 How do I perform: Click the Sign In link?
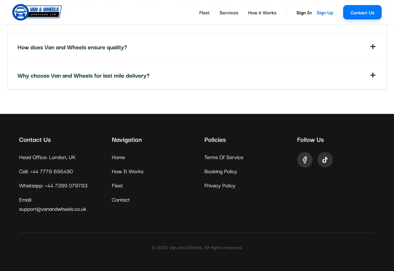pyautogui.click(x=304, y=13)
